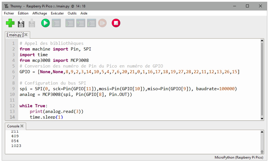Stop the program with red Stop icon
The width and height of the screenshot is (269, 162).
point(116,23)
